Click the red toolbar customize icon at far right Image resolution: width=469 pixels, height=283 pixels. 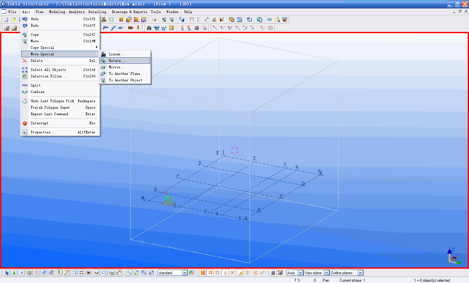[285, 20]
